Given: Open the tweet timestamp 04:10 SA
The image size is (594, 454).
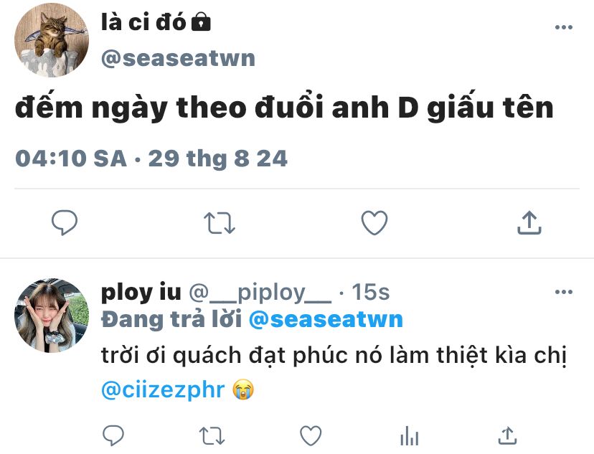Looking at the screenshot, I should 71,159.
